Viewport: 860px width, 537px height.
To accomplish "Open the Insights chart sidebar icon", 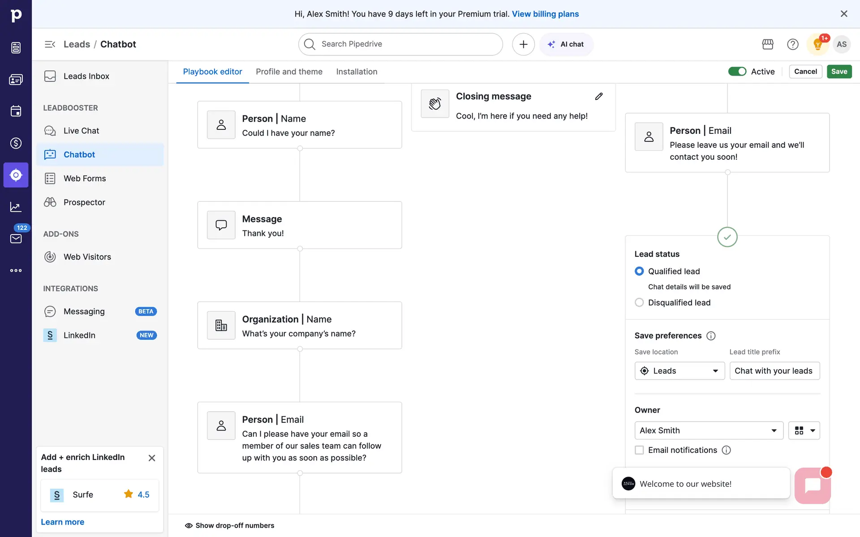I will (16, 207).
